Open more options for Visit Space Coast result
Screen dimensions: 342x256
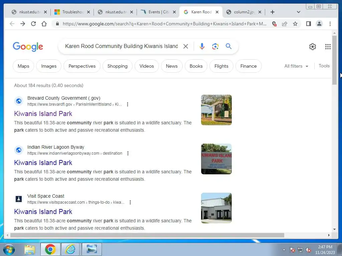tap(130, 202)
